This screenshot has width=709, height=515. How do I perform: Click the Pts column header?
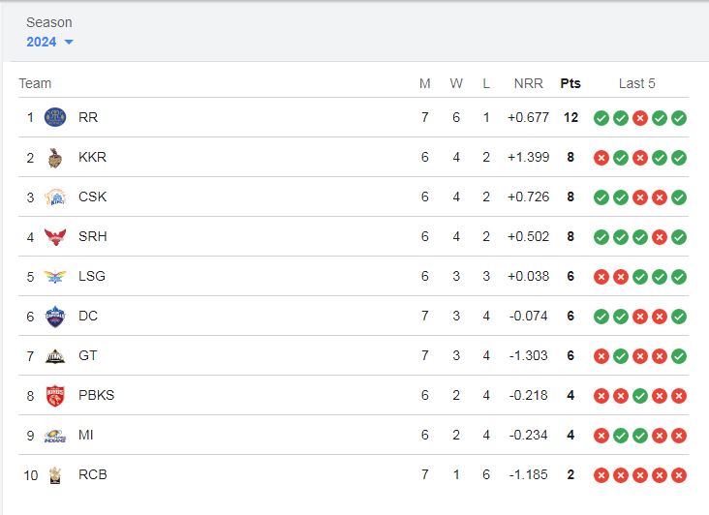tap(570, 83)
